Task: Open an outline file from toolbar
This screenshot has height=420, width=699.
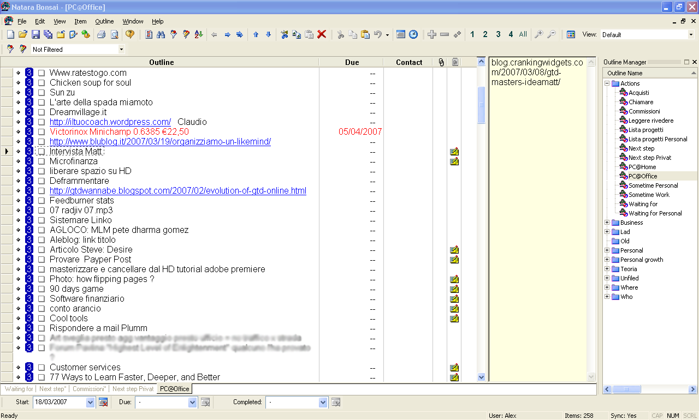Action: 22,34
